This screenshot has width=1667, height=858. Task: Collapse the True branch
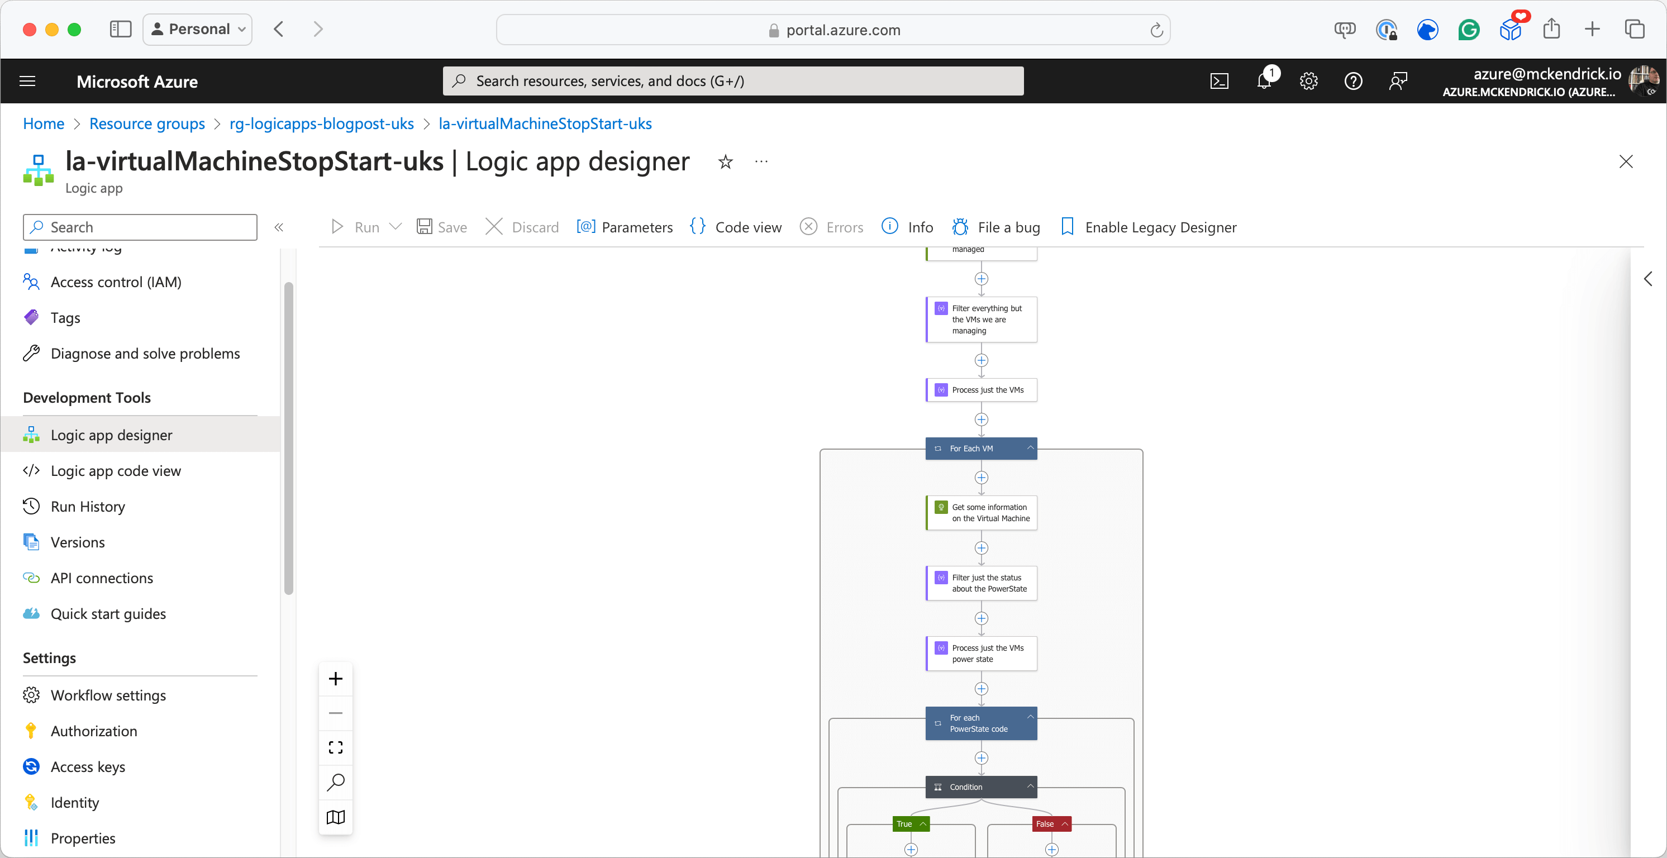pyautogui.click(x=923, y=824)
